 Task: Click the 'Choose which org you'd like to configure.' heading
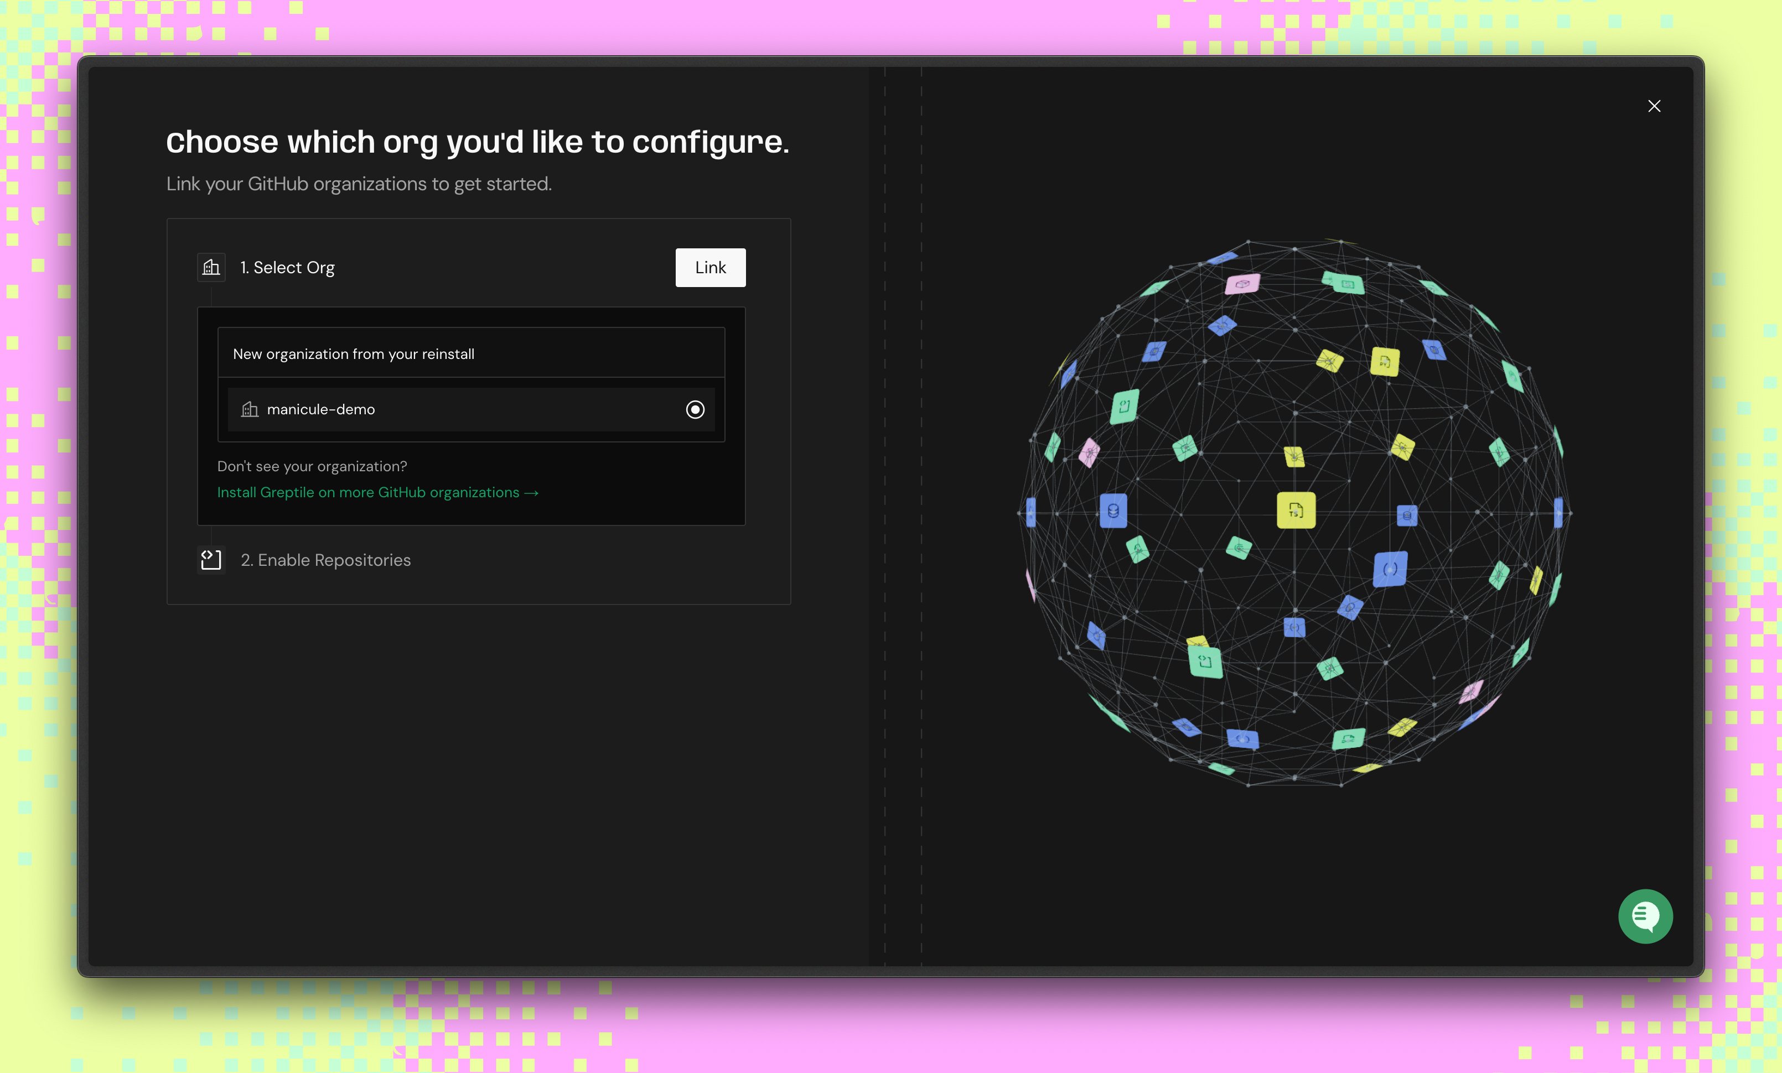pyautogui.click(x=477, y=142)
